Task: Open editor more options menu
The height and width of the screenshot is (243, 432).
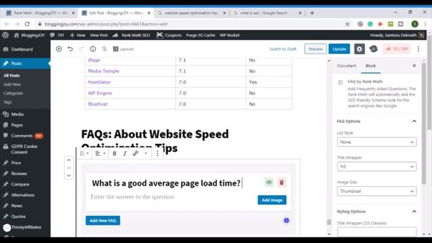Action: coord(418,49)
